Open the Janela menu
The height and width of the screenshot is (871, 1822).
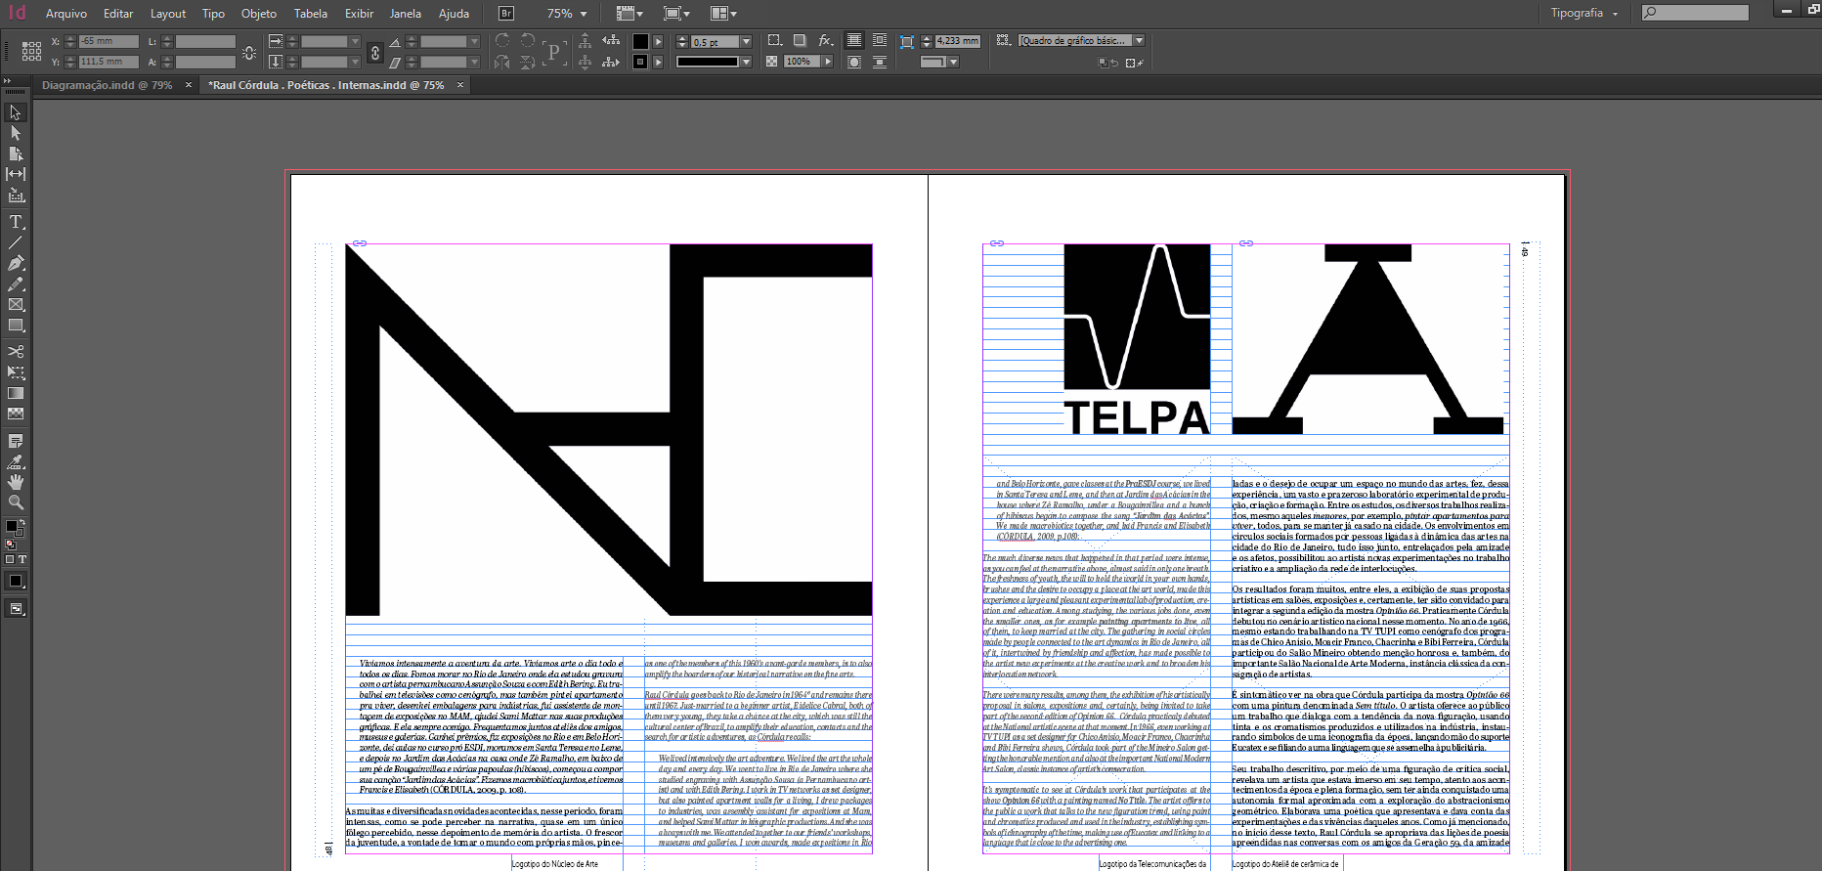tap(405, 14)
